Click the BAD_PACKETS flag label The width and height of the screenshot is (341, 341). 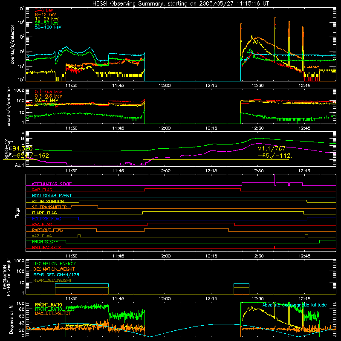[x=46, y=247]
